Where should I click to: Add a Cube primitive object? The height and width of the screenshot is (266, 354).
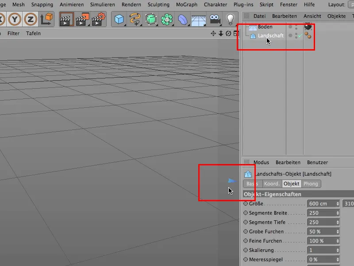coord(119,19)
